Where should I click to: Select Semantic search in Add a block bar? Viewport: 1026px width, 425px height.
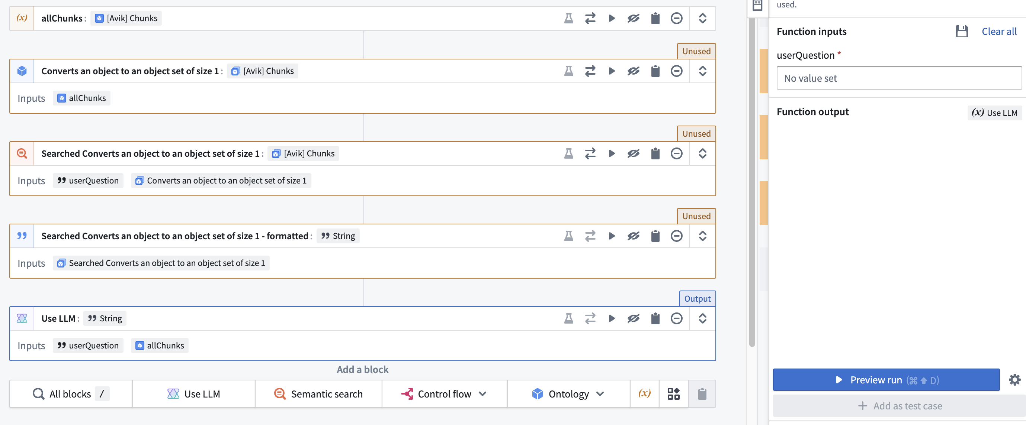pyautogui.click(x=318, y=394)
